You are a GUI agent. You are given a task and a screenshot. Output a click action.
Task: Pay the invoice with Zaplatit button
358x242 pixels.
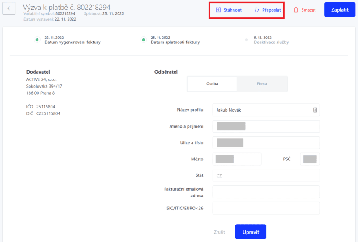[340, 9]
